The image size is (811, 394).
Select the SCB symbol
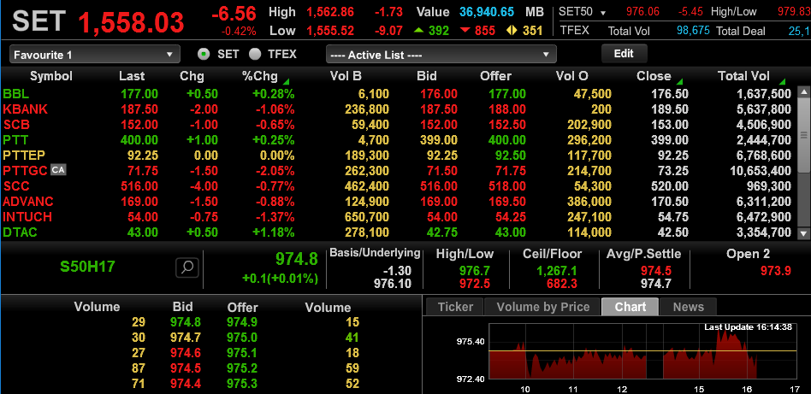[16, 125]
